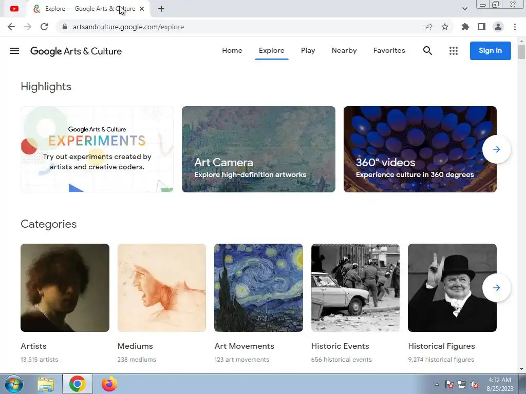Viewport: 526px width, 394px height.
Task: Open the taskbar clock and date
Action: [x=500, y=384]
